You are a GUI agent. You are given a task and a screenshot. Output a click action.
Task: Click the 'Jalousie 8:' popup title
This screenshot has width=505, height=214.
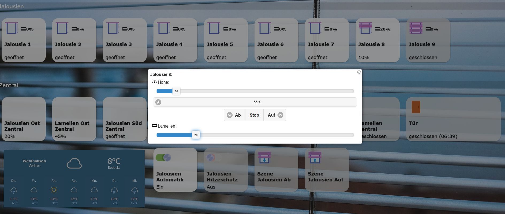tap(161, 74)
